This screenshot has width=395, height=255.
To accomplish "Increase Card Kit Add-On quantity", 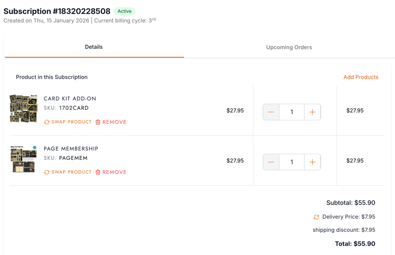I will pos(312,112).
